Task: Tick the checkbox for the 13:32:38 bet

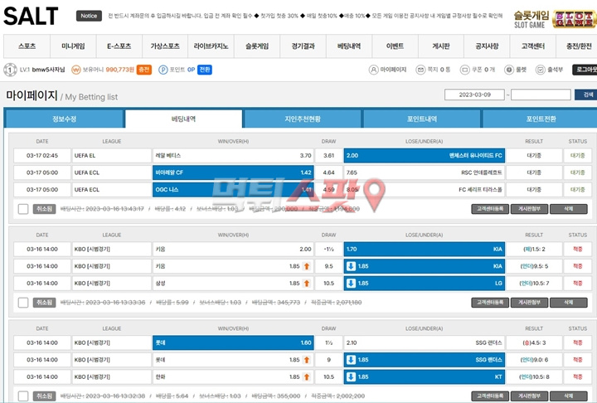Action: (23, 396)
